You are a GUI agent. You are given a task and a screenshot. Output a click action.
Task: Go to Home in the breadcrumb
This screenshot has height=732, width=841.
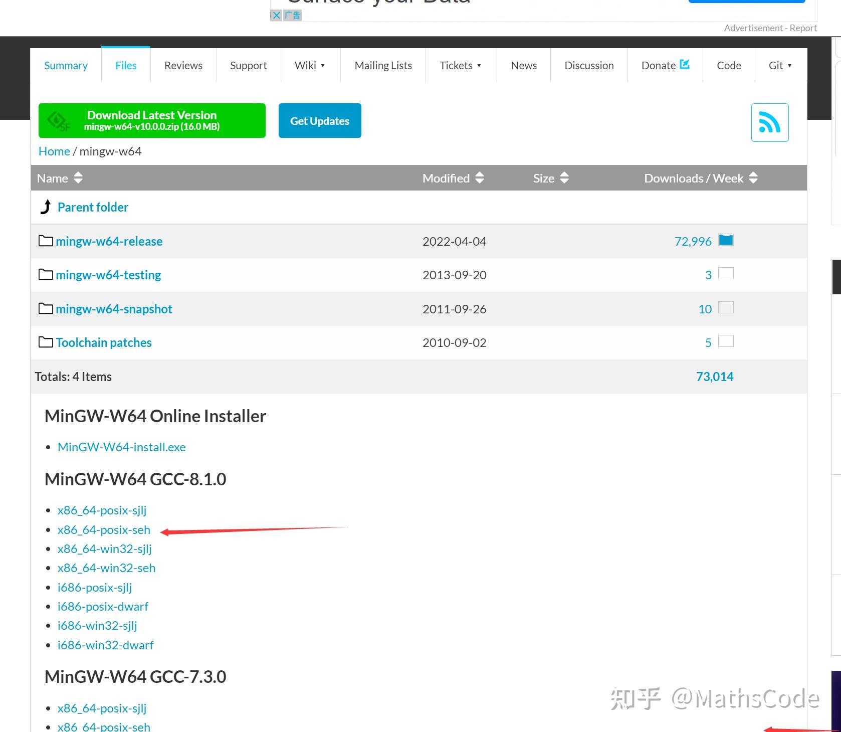[54, 151]
